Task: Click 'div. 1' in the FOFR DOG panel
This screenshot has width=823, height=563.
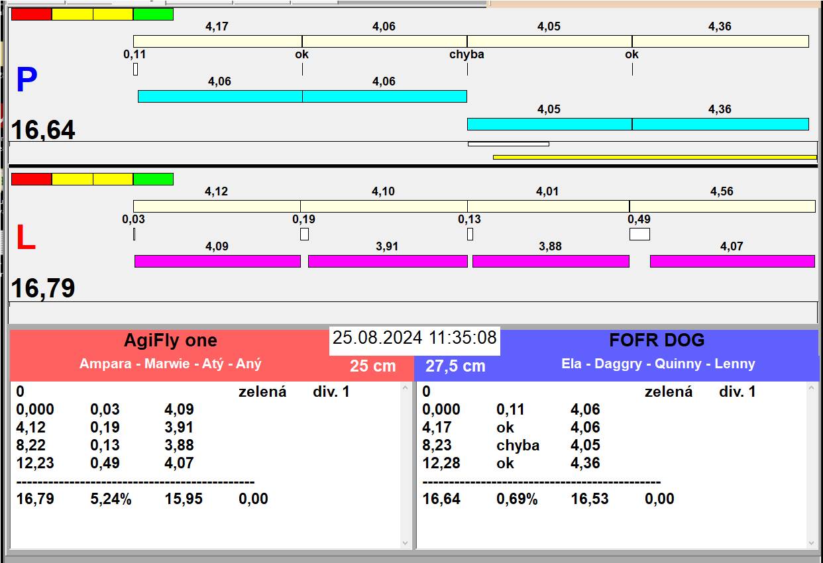Action: click(x=738, y=391)
